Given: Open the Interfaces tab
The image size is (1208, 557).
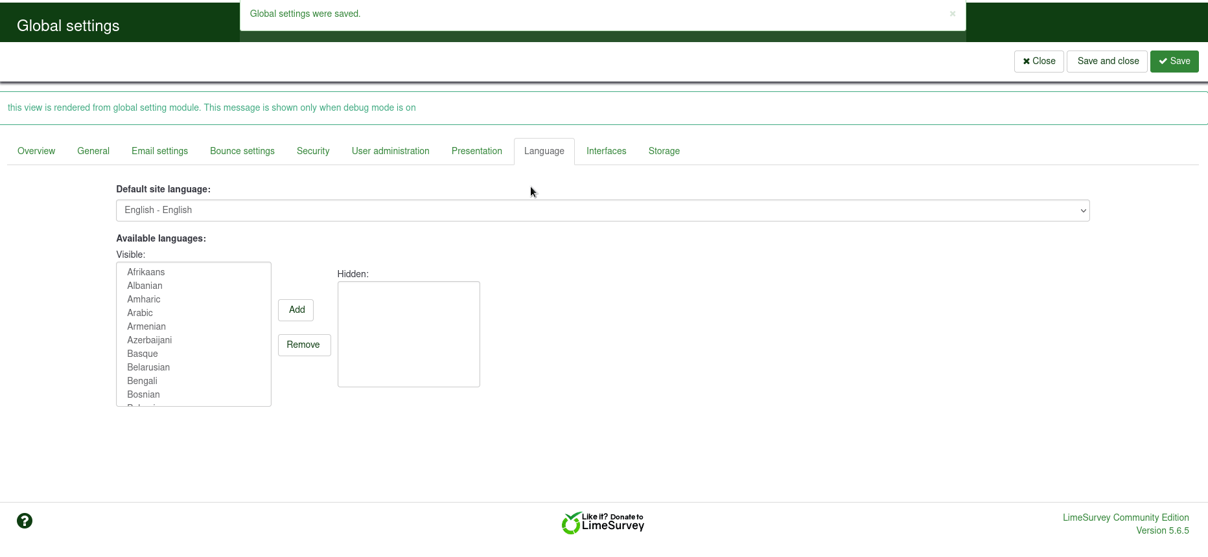Looking at the screenshot, I should click(606, 151).
